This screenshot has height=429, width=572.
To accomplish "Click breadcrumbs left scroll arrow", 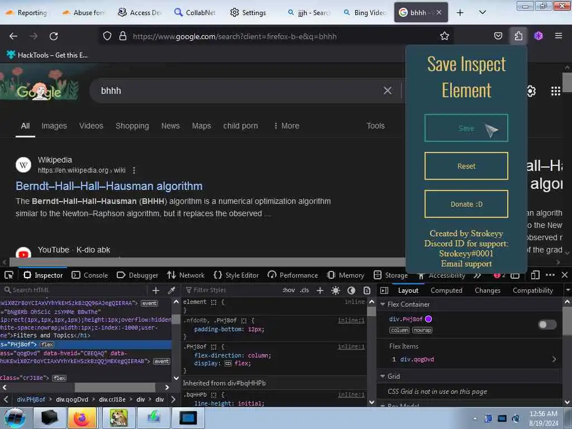I will pyautogui.click(x=6, y=399).
